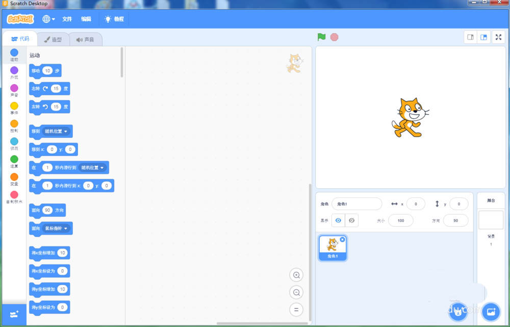The image size is (510, 327).
Task: Set sprite size in the 100 field
Action: (401, 220)
